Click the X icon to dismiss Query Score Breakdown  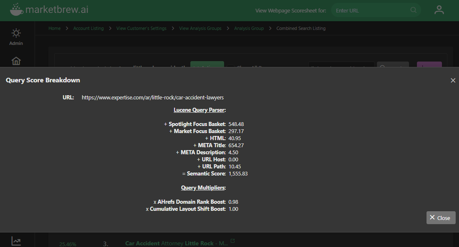(453, 80)
